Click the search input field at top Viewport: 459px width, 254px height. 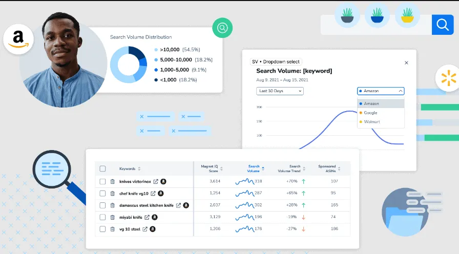coord(376,25)
